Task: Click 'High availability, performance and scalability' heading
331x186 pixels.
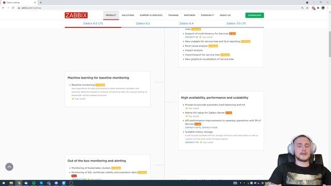Action: [x=215, y=98]
